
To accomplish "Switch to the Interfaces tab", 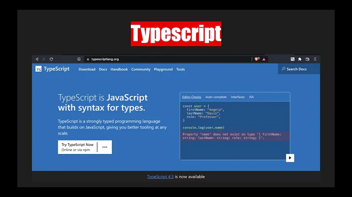I will [238, 97].
